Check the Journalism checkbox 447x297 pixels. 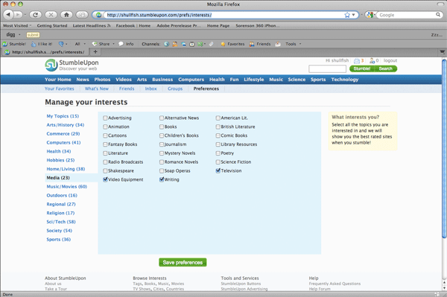click(162, 144)
